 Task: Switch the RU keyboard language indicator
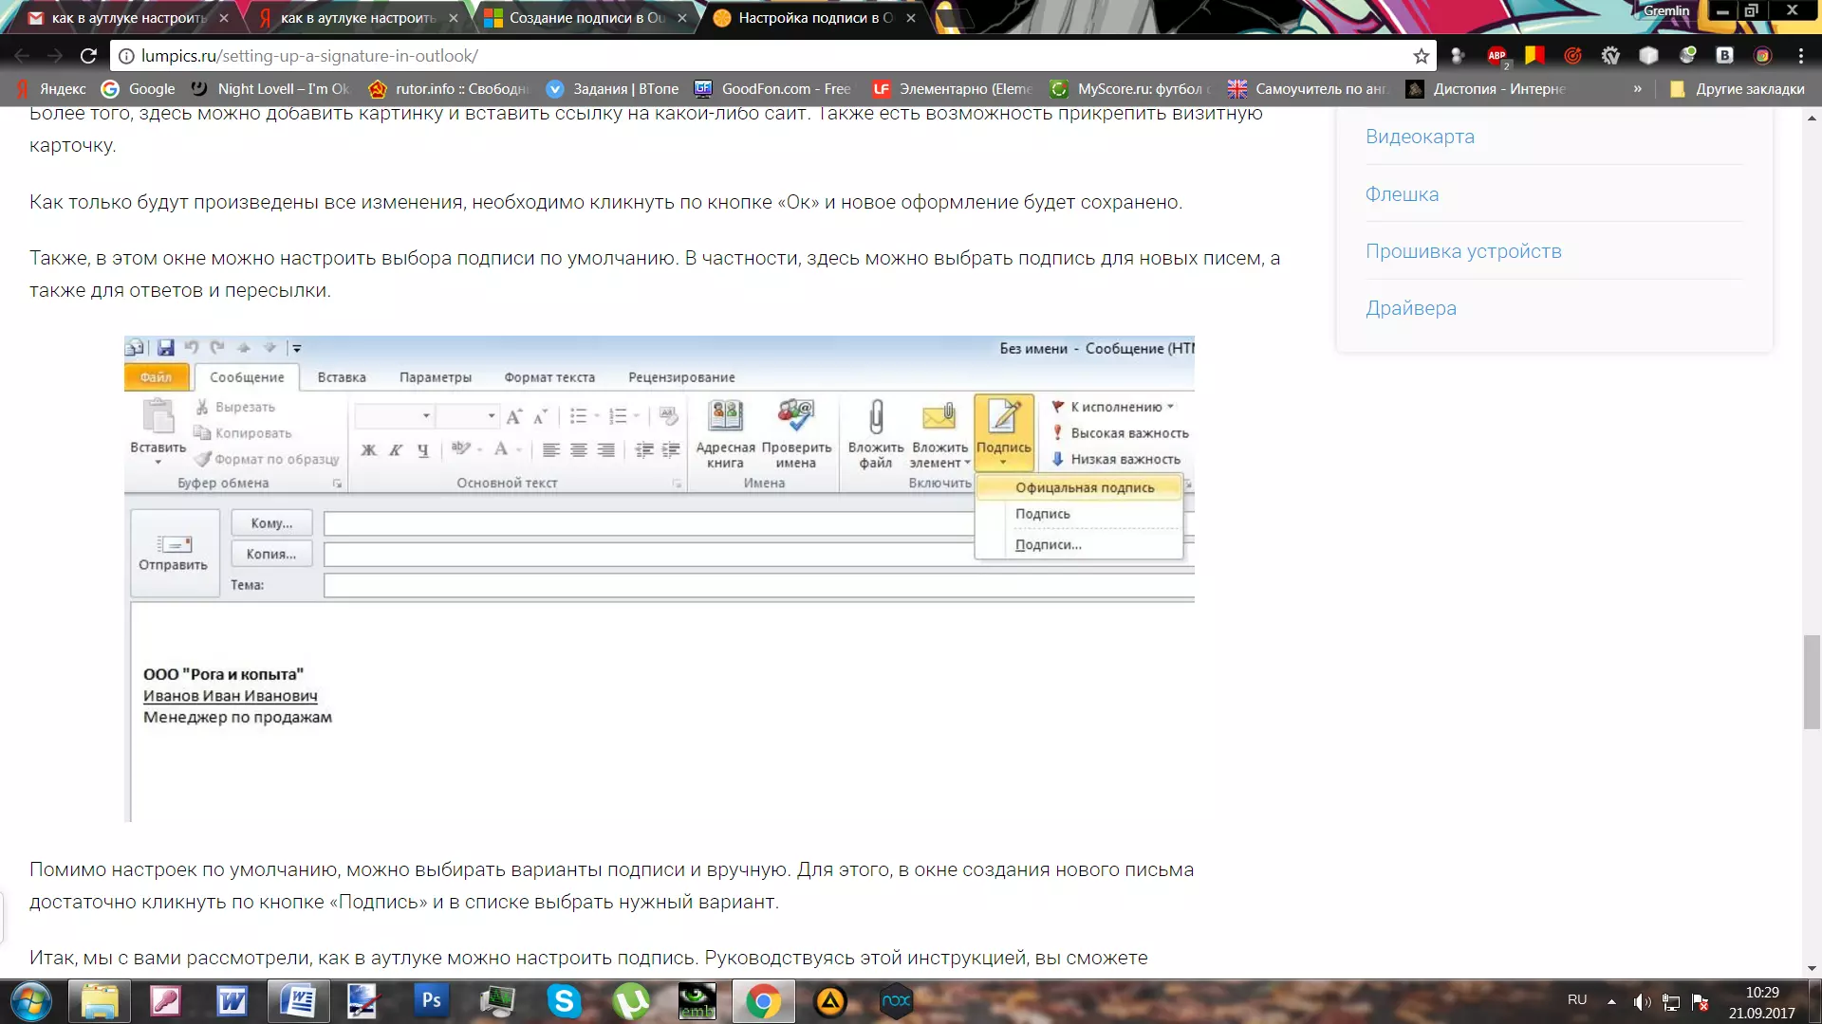point(1577,999)
